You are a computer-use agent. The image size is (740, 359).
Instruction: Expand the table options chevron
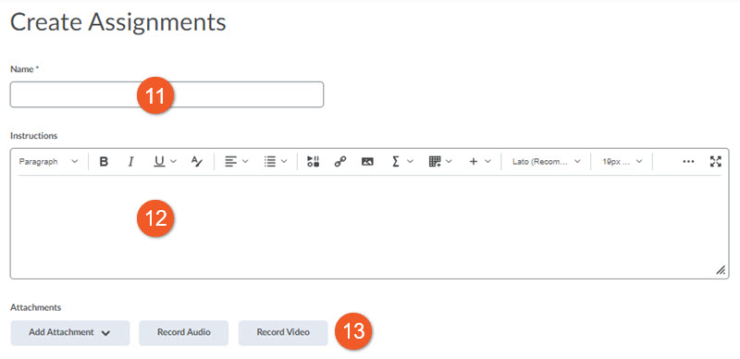point(449,162)
